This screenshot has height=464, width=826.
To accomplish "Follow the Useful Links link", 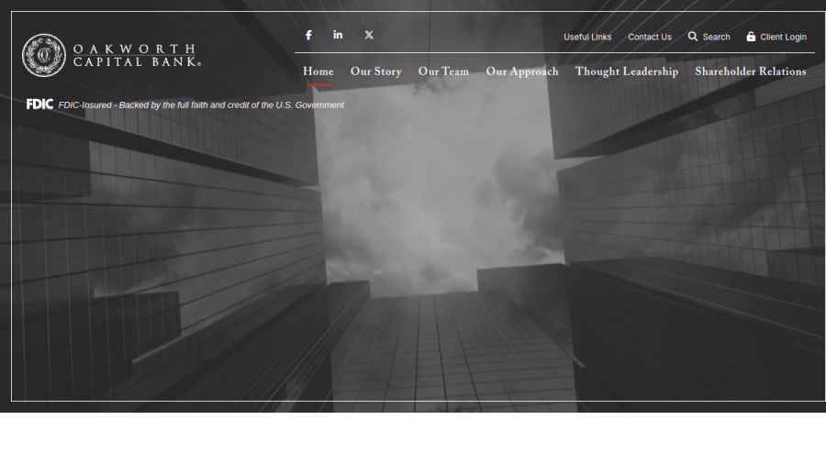I will tap(587, 37).
